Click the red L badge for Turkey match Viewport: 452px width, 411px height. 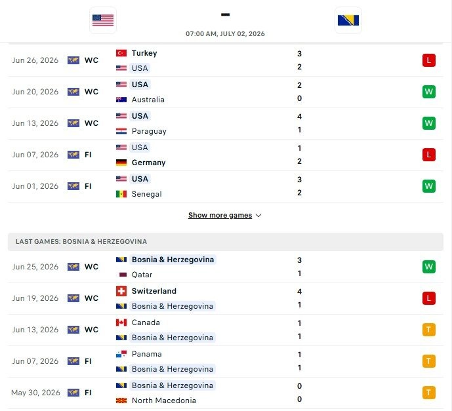[428, 60]
